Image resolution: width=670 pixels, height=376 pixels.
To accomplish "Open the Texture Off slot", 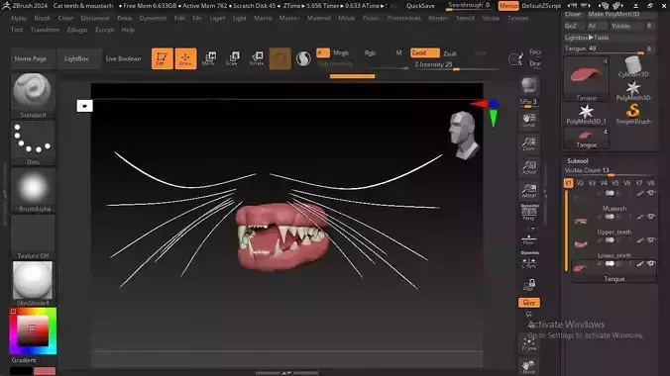I will point(33,236).
